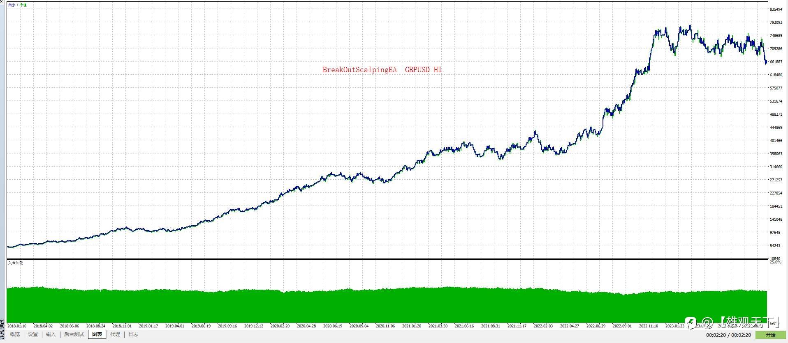This screenshot has width=788, height=343.
Task: Open the 代理 tab
Action: [x=115, y=334]
